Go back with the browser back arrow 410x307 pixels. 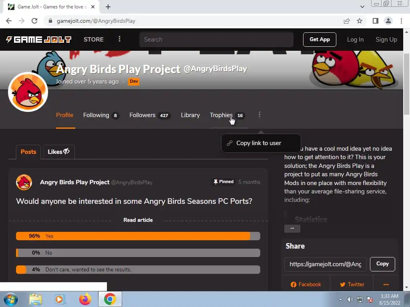tap(9, 21)
